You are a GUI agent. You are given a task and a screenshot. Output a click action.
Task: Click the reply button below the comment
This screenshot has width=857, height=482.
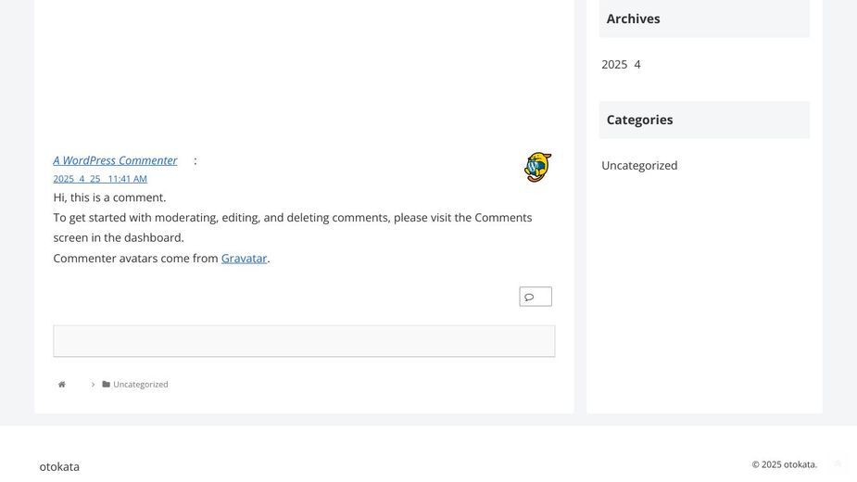pos(536,297)
